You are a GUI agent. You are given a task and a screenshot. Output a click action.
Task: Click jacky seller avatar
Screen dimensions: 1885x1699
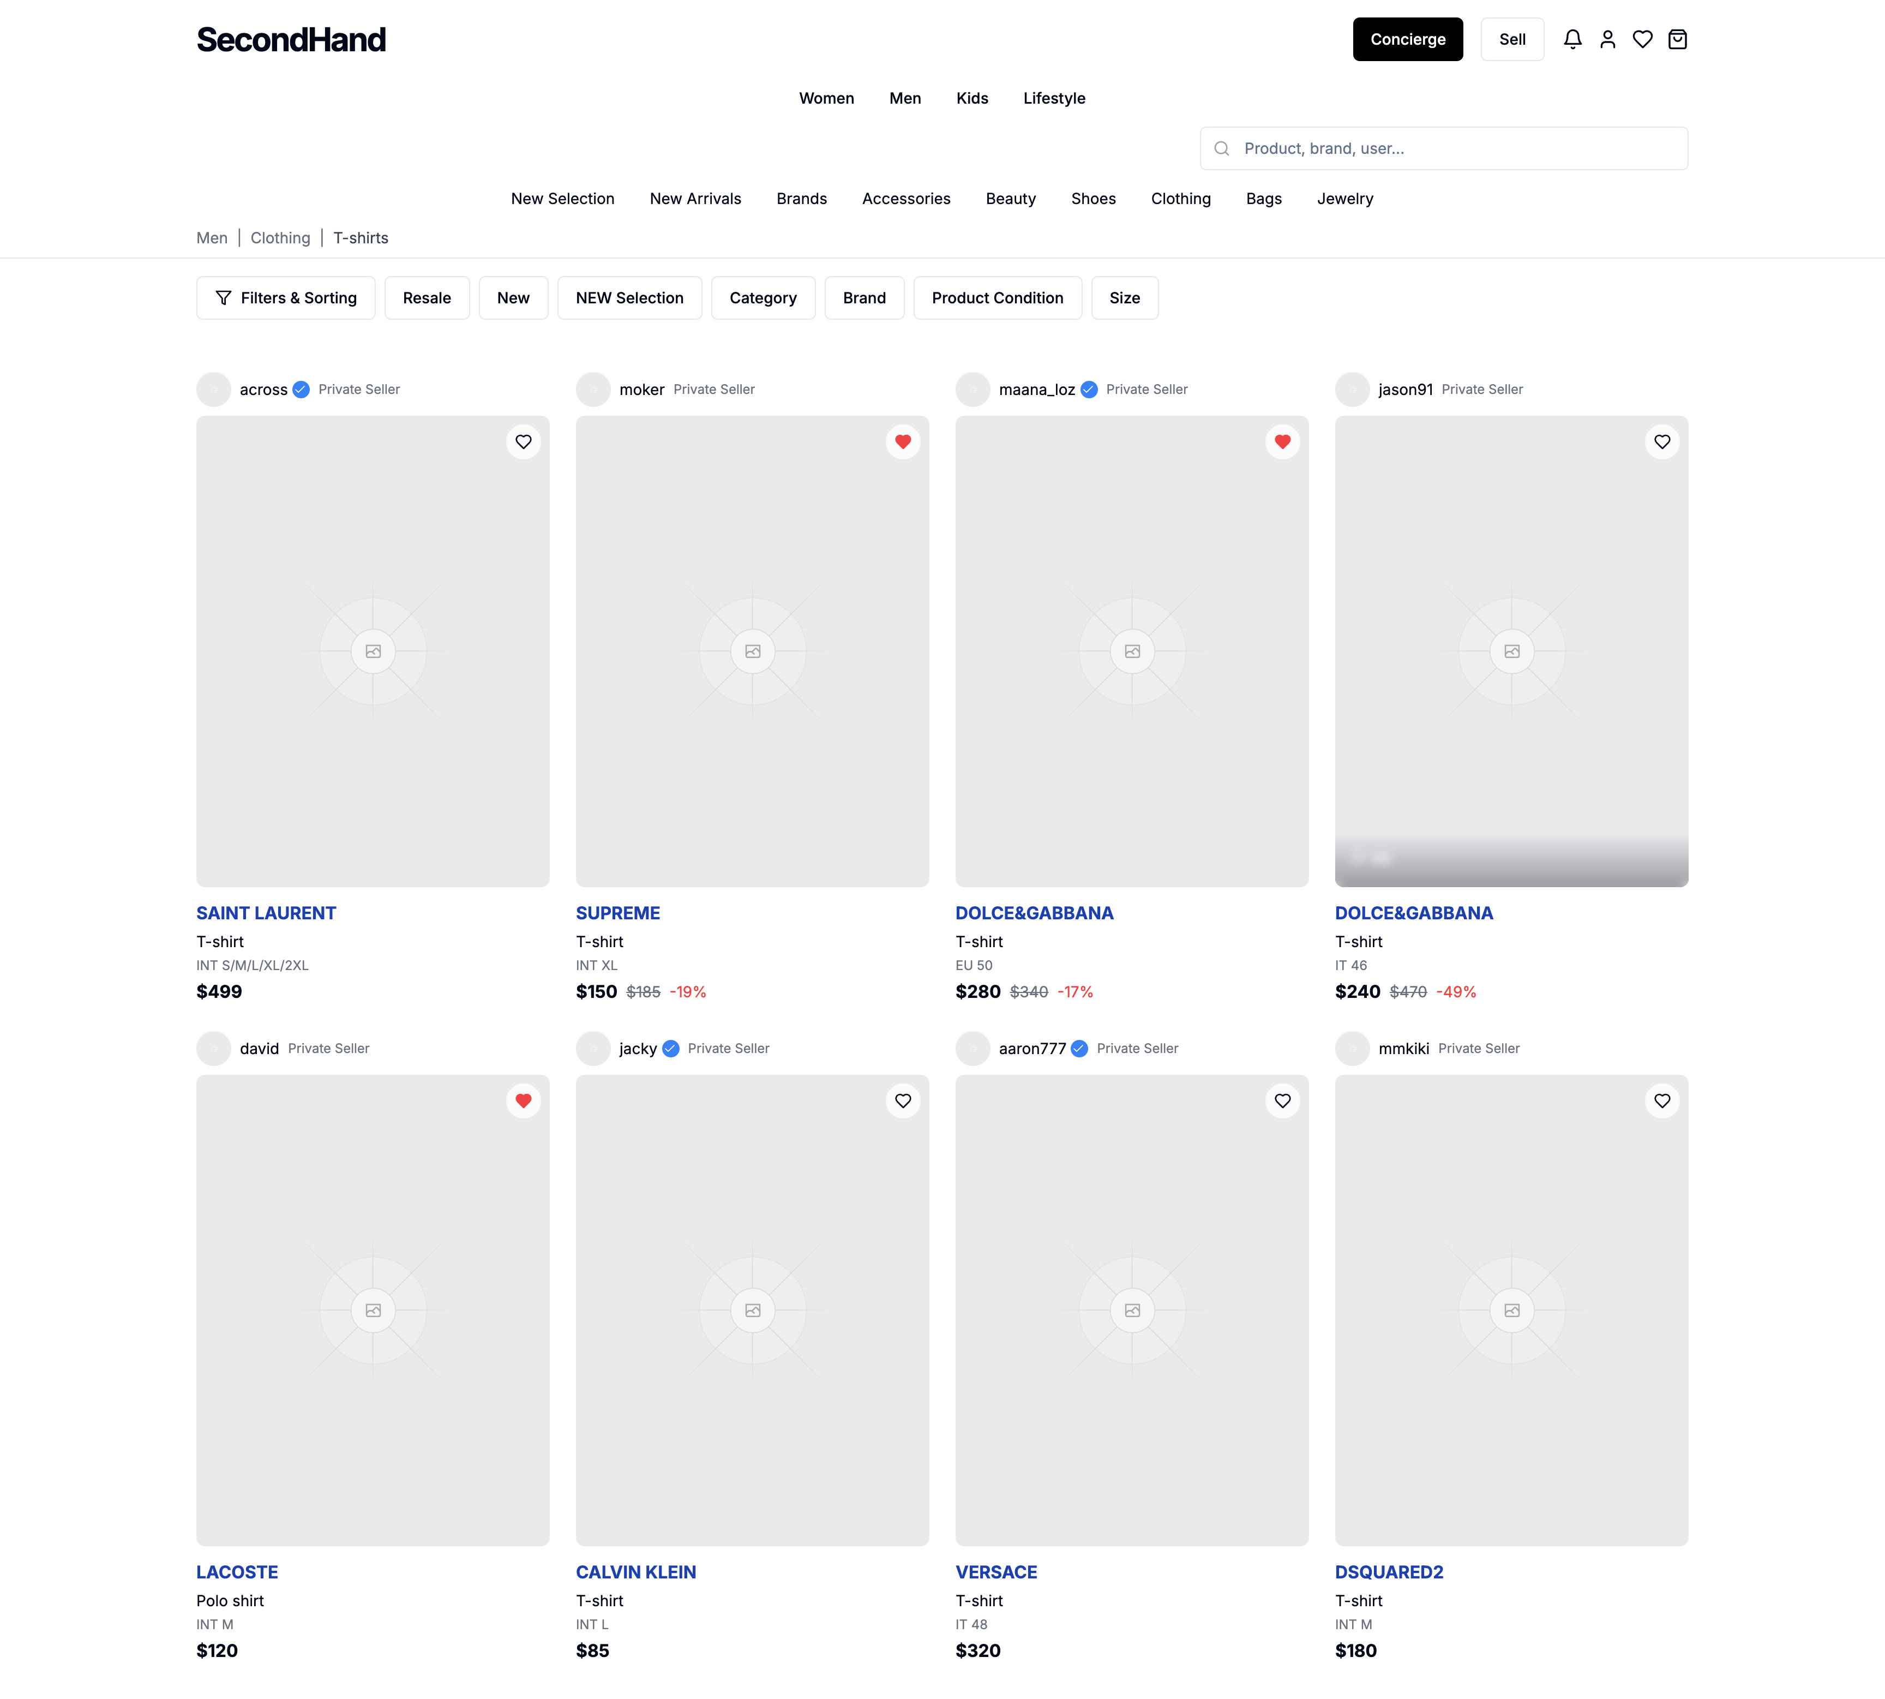[592, 1048]
